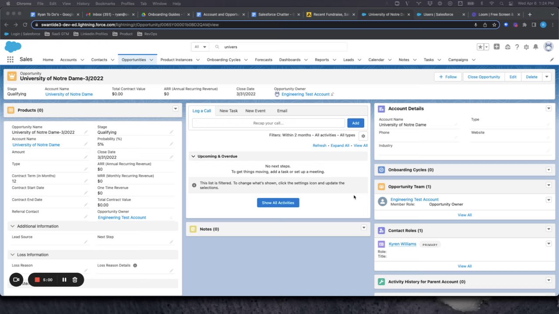This screenshot has height=314, width=559.
Task: Open the Notifications bell icon
Action: 536,47
